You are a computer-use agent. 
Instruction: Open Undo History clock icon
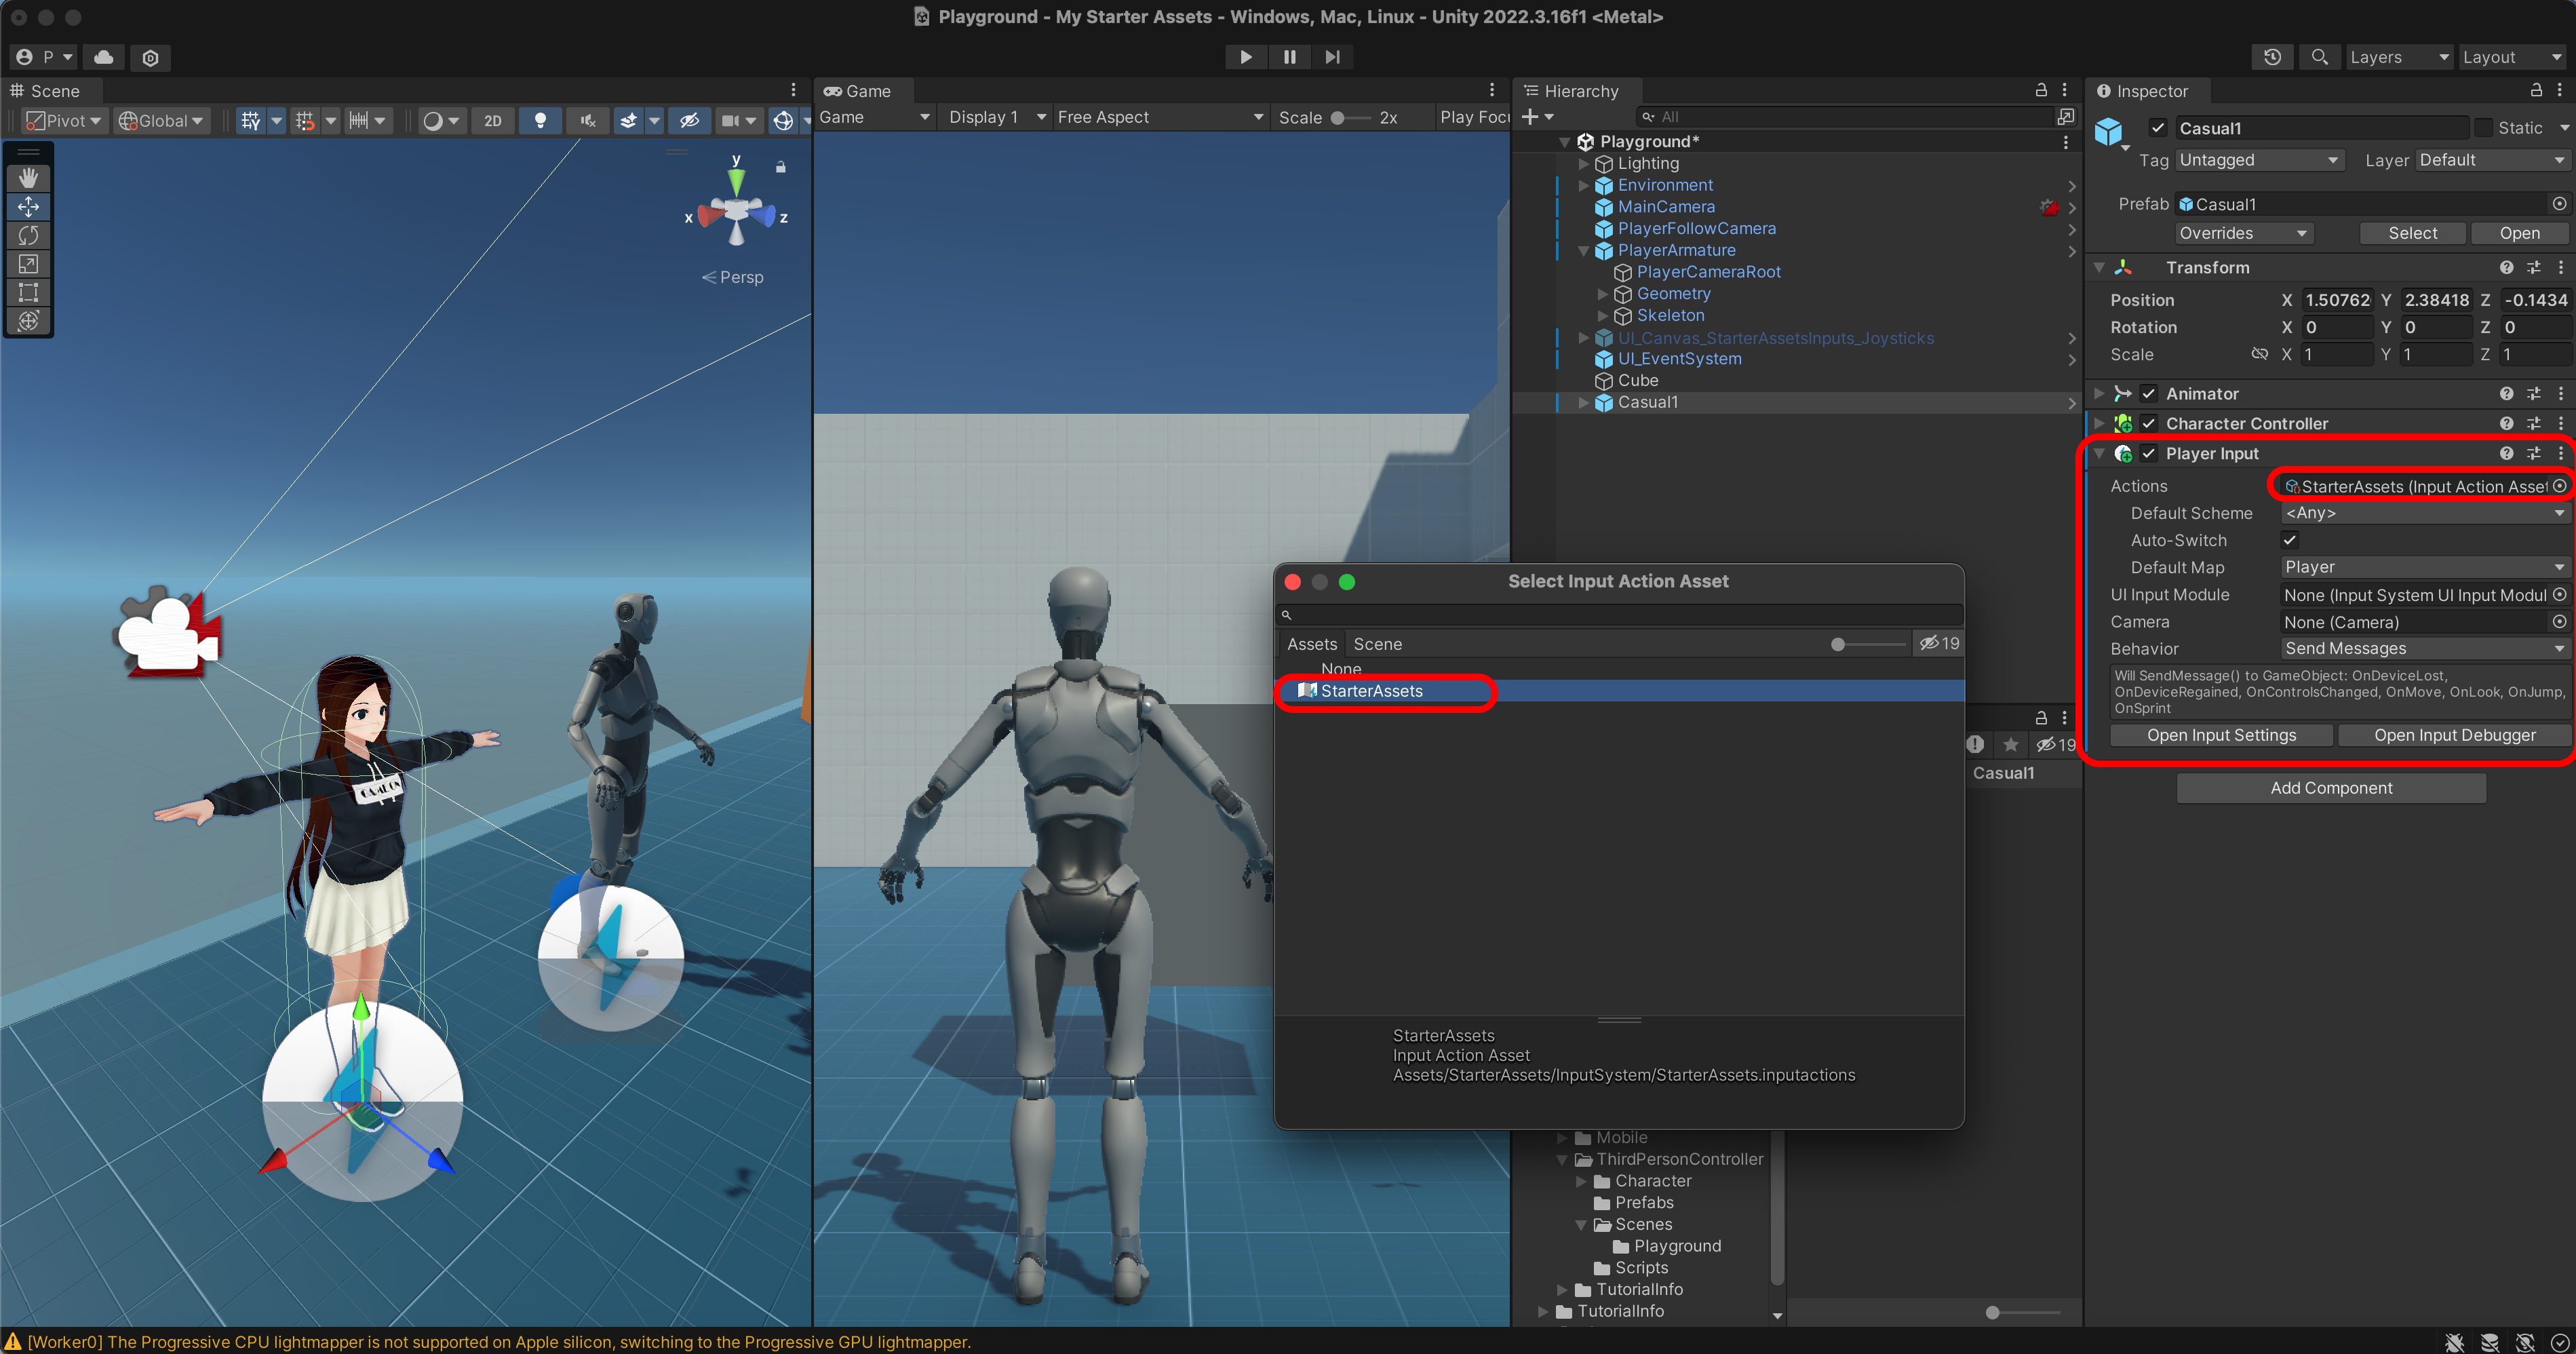[2272, 57]
